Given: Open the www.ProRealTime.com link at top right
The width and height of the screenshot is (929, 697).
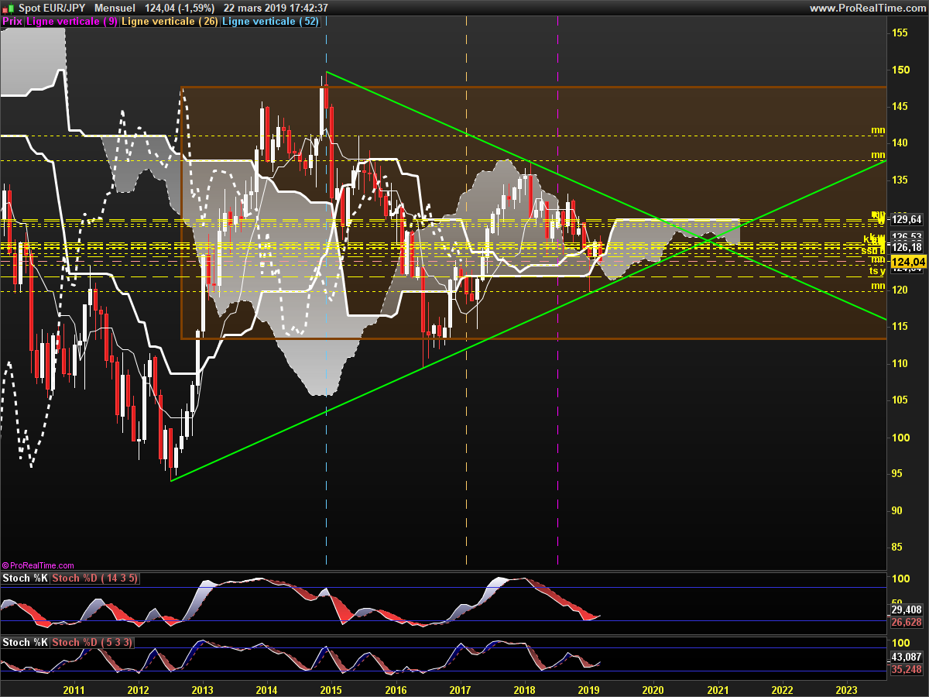Looking at the screenshot, I should point(866,8).
